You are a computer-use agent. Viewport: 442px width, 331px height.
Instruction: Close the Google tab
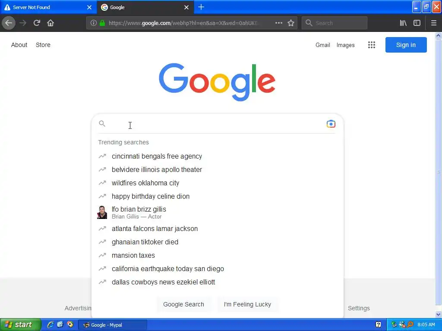click(186, 7)
